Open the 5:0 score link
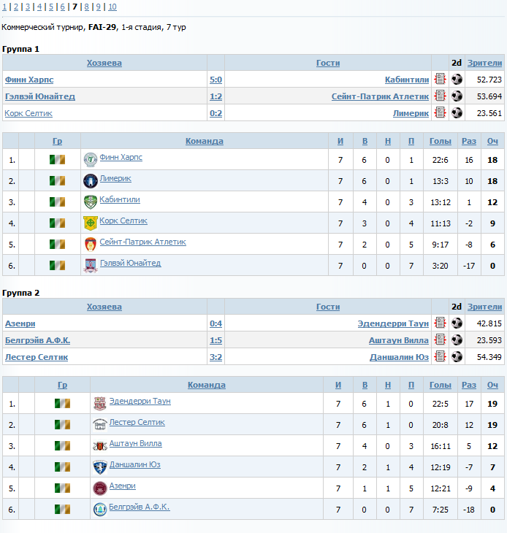Screen dimensions: 507x533 [216, 80]
